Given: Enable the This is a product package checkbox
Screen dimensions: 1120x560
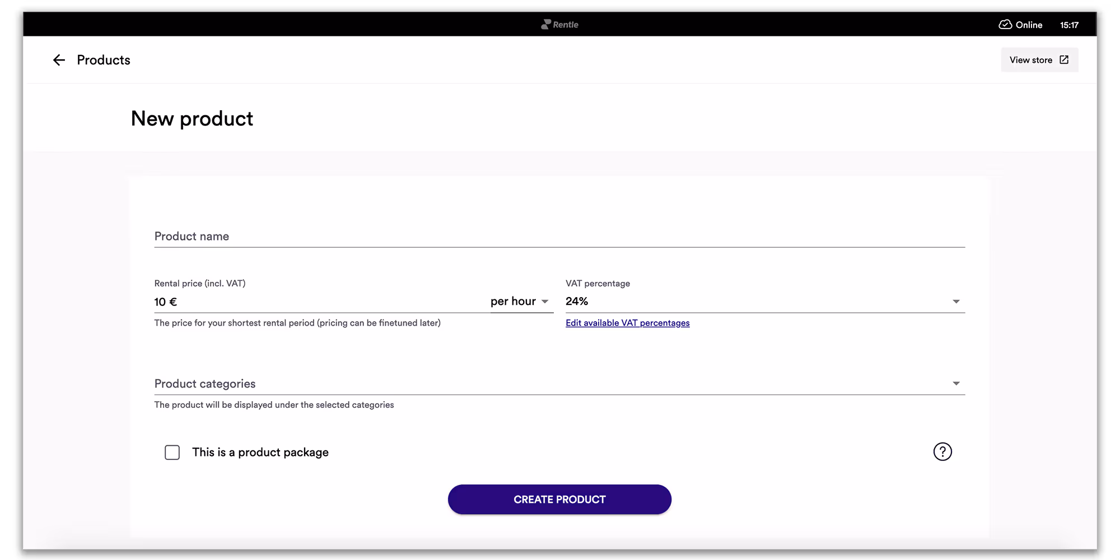Looking at the screenshot, I should [172, 452].
